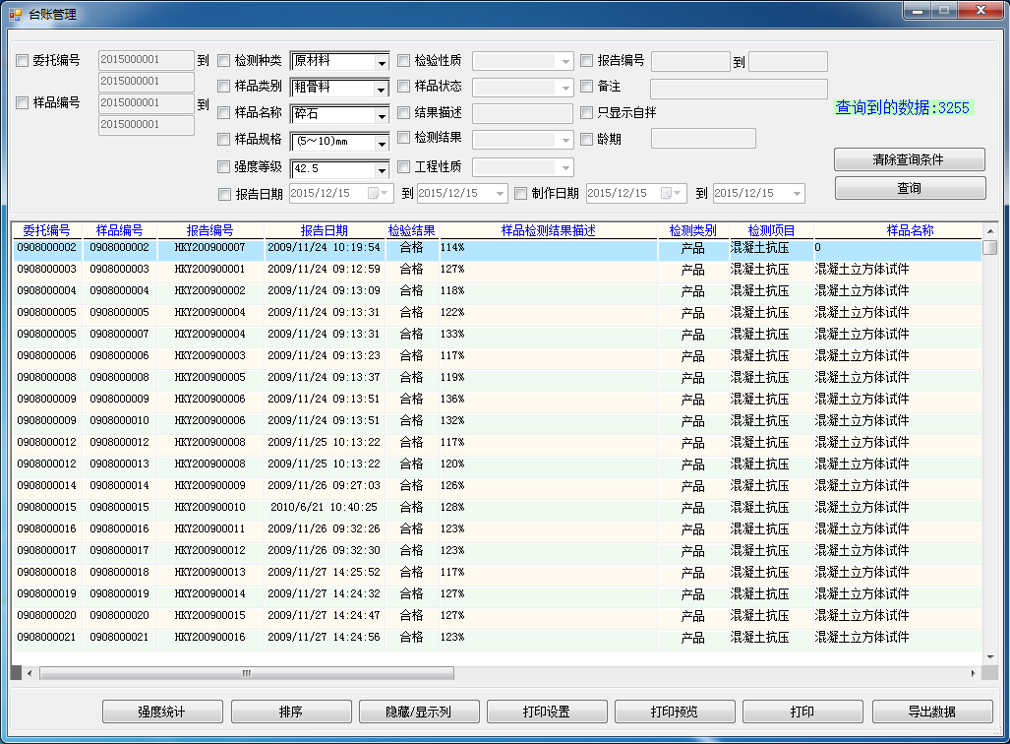This screenshot has height=744, width=1010.
Task: Check the 报告日期 filter checkbox
Action: (224, 194)
